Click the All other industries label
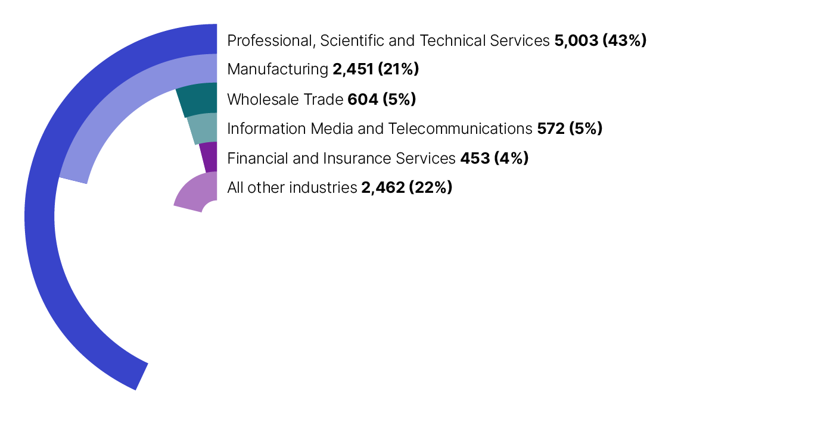821x432 pixels. tap(292, 187)
